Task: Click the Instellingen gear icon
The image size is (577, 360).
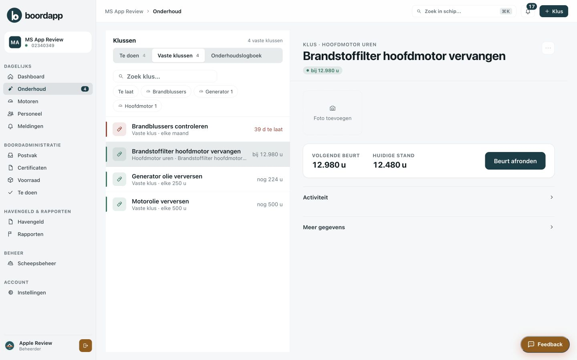Action: click(x=10, y=292)
